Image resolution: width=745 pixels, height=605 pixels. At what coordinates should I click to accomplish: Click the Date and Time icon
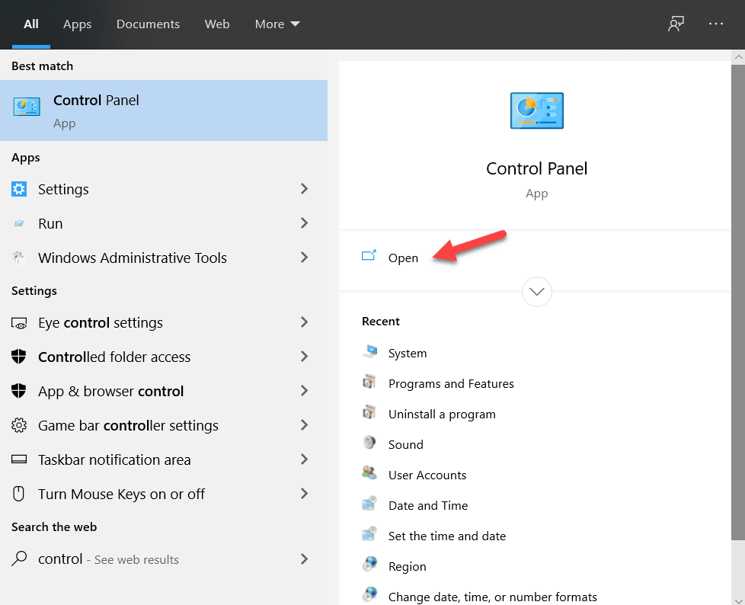pyautogui.click(x=369, y=504)
